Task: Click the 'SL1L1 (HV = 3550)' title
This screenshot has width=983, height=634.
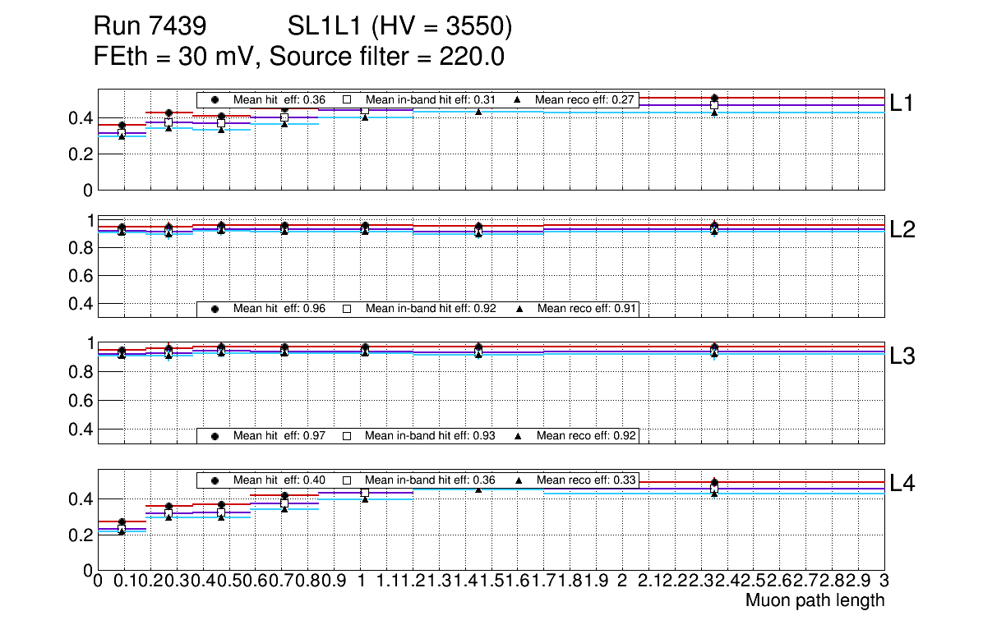Action: click(x=400, y=28)
